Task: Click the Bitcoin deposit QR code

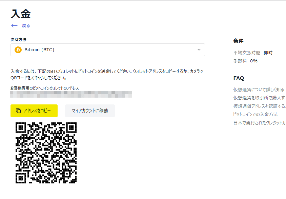Action: tap(46, 153)
